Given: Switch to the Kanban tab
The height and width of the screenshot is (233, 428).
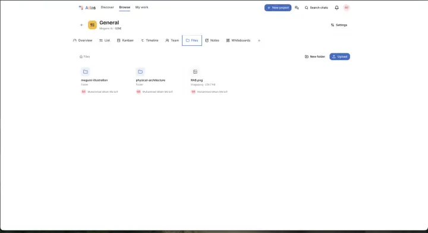Looking at the screenshot, I should tap(125, 40).
